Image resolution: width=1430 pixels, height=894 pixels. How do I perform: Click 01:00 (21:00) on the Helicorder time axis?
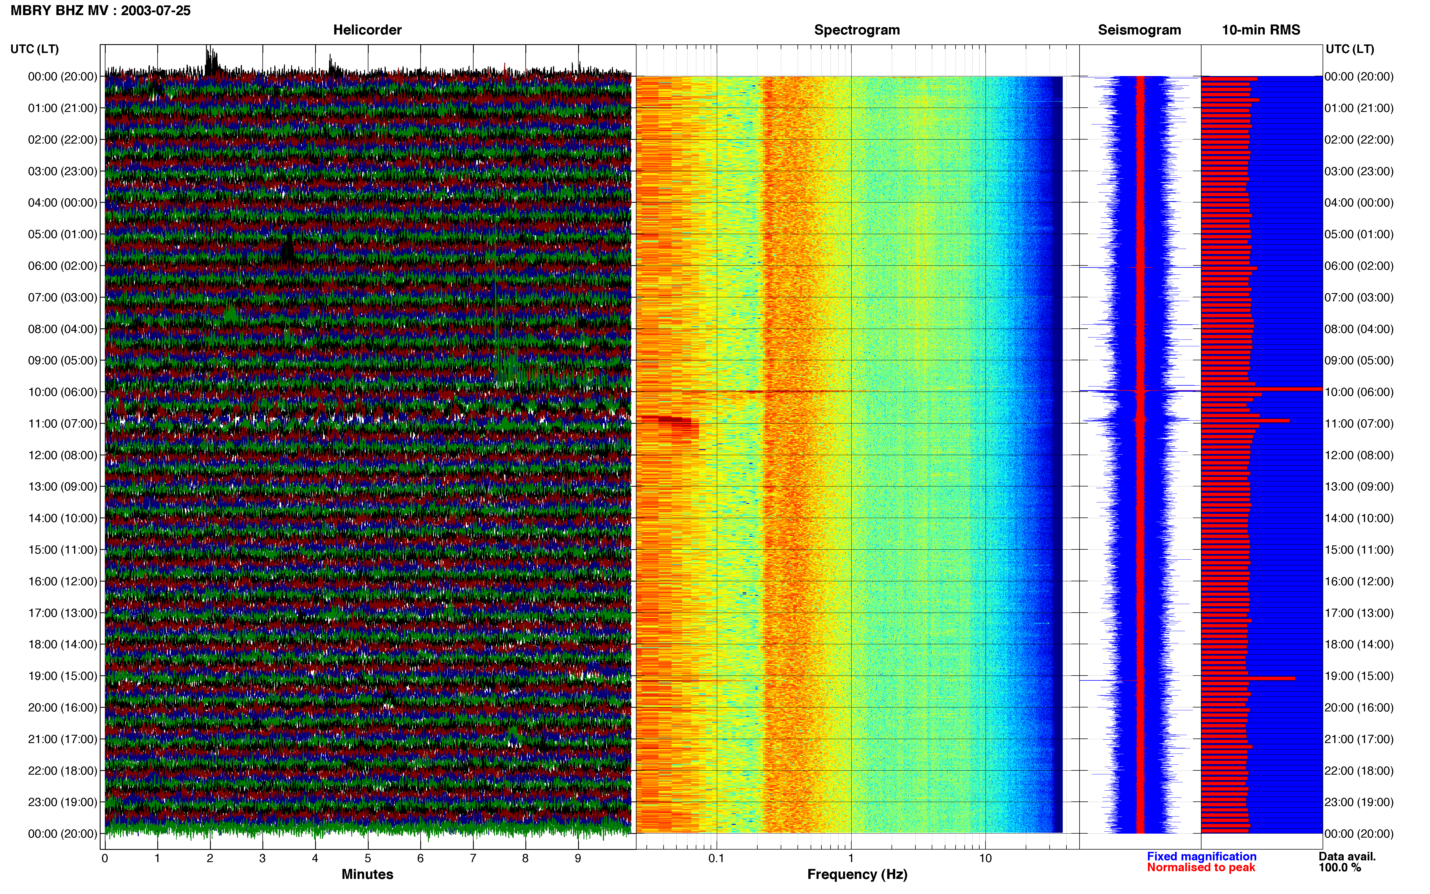(63, 108)
